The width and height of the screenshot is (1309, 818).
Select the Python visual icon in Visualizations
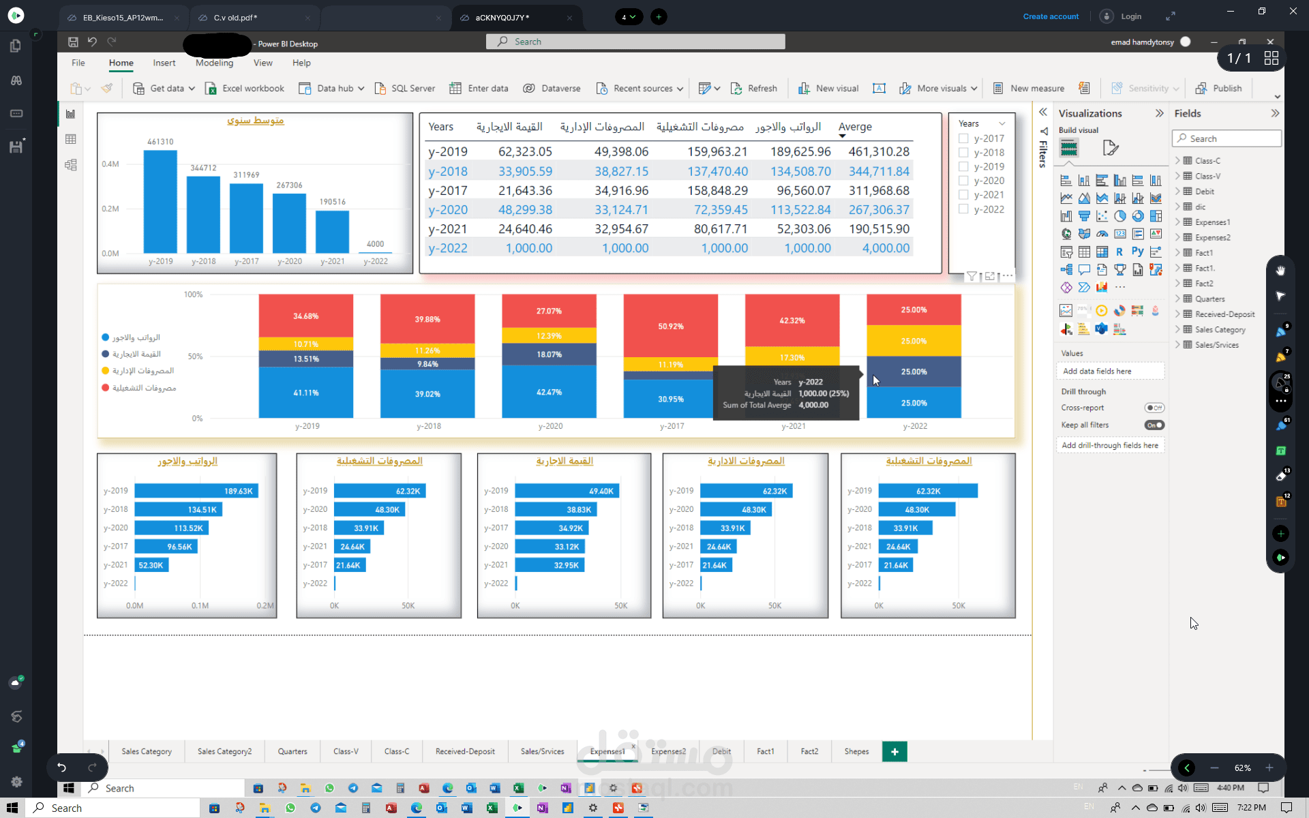click(x=1137, y=252)
